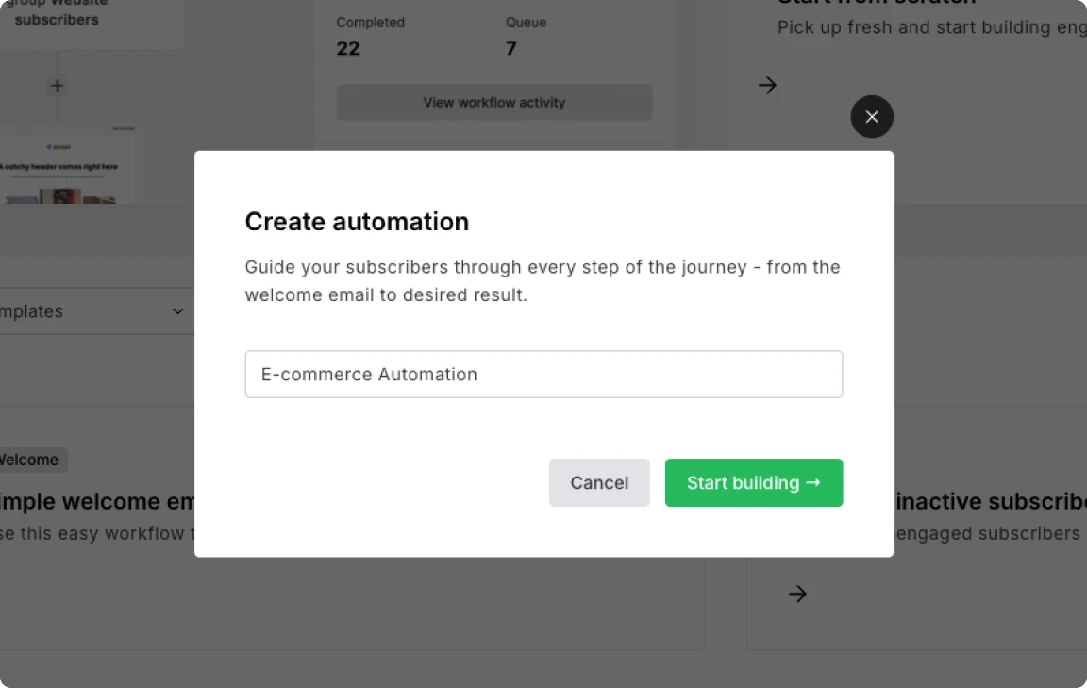Screen dimensions: 1087x688
Task: Select the Welcome template tag
Action: 28,460
